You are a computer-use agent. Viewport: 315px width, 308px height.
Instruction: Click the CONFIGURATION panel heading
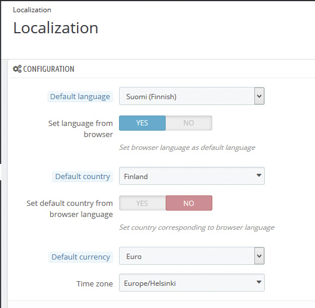pos(48,69)
